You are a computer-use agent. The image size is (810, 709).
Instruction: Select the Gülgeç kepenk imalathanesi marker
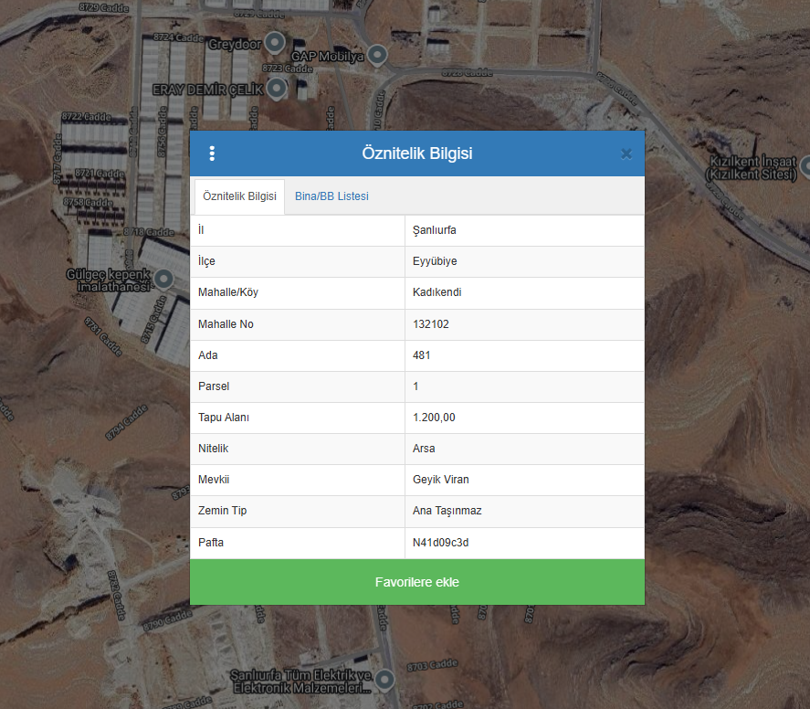tap(164, 279)
